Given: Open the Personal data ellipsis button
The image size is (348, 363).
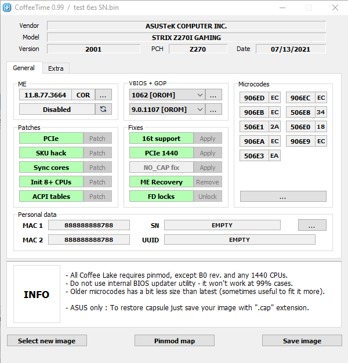Looking at the screenshot, I should 312,225.
